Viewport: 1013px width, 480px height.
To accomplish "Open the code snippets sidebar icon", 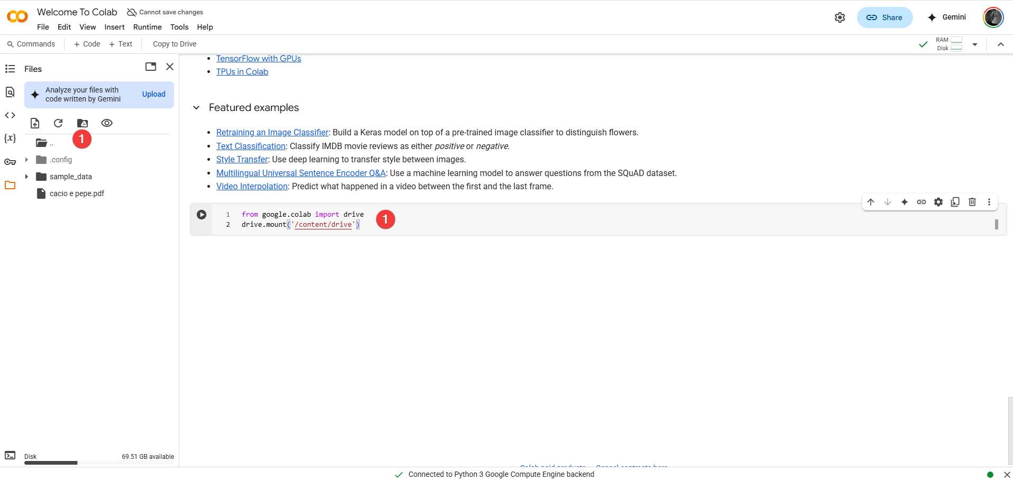I will pos(10,115).
